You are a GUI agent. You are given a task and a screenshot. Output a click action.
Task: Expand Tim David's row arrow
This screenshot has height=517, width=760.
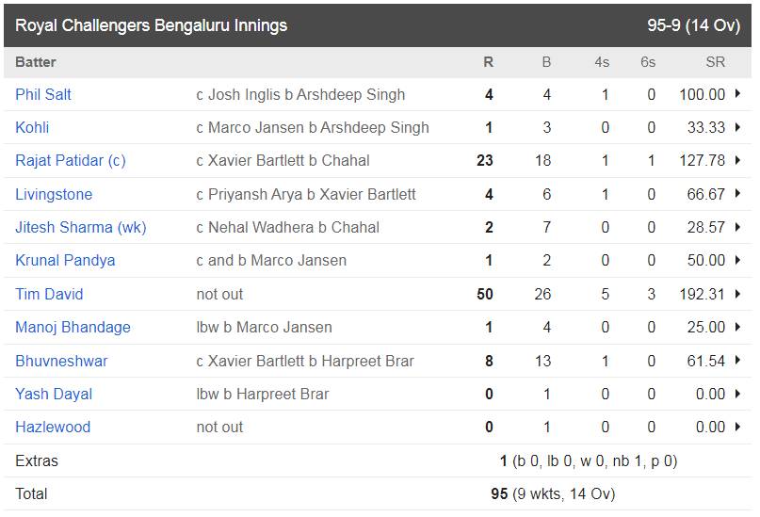tap(737, 293)
